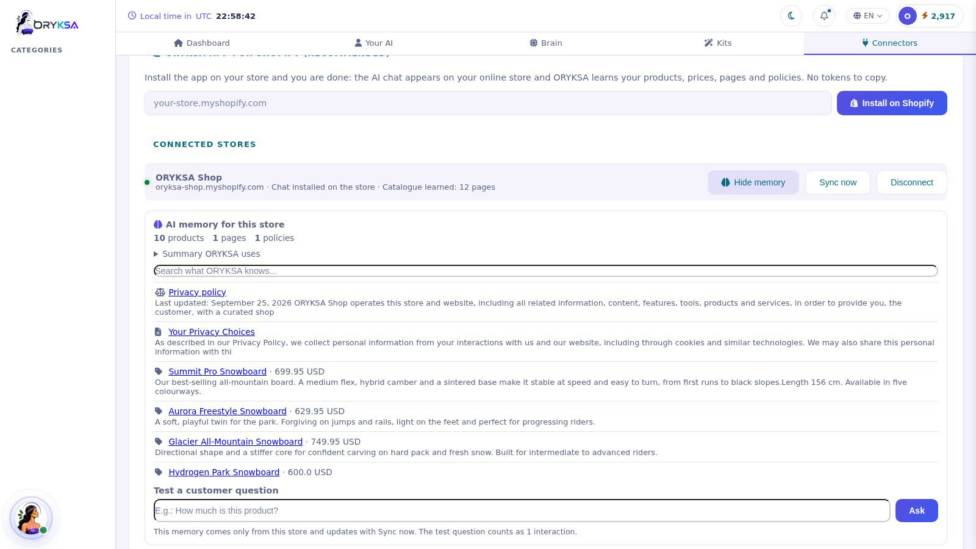This screenshot has height=549, width=976.
Task: Click the 2,917 credits lightning counter
Action: pyautogui.click(x=938, y=16)
